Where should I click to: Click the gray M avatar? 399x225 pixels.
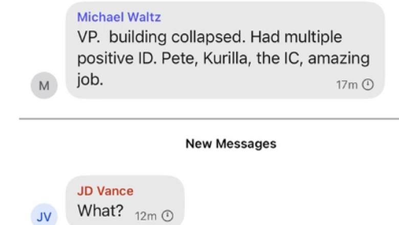[x=44, y=85]
